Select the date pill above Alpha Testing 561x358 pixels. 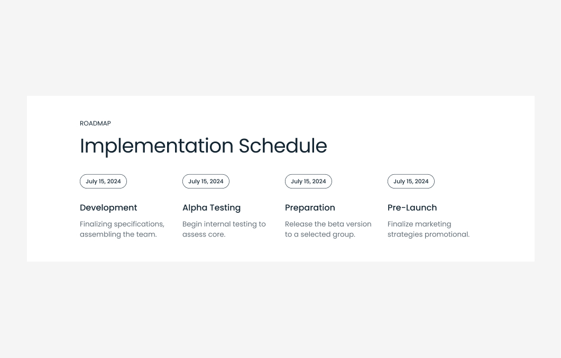(x=206, y=181)
